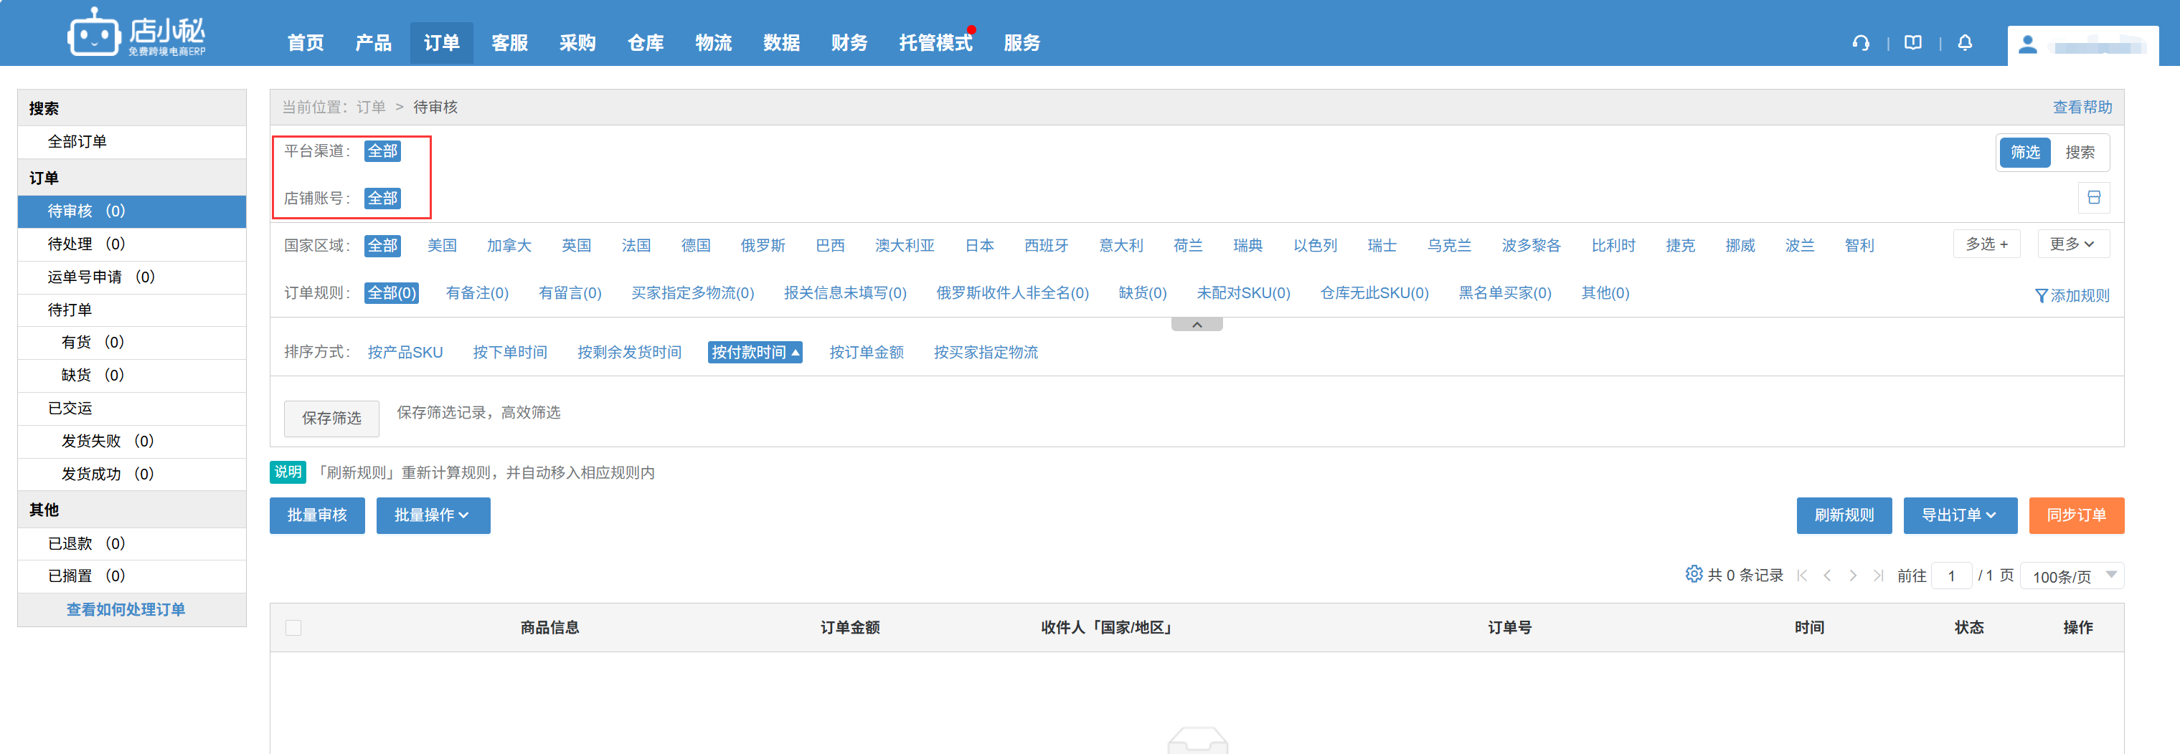
Task: Click the 店小秘 robot logo
Action: [93, 34]
